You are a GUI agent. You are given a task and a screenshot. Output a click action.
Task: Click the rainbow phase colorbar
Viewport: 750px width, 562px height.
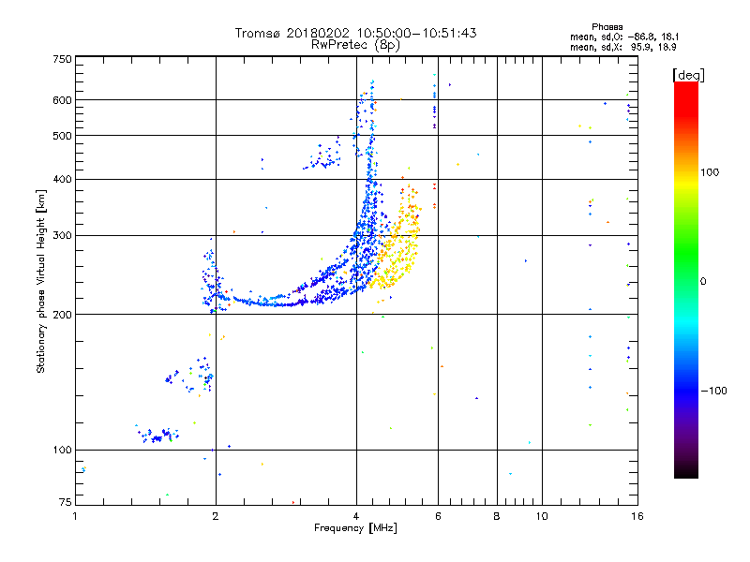(686, 279)
